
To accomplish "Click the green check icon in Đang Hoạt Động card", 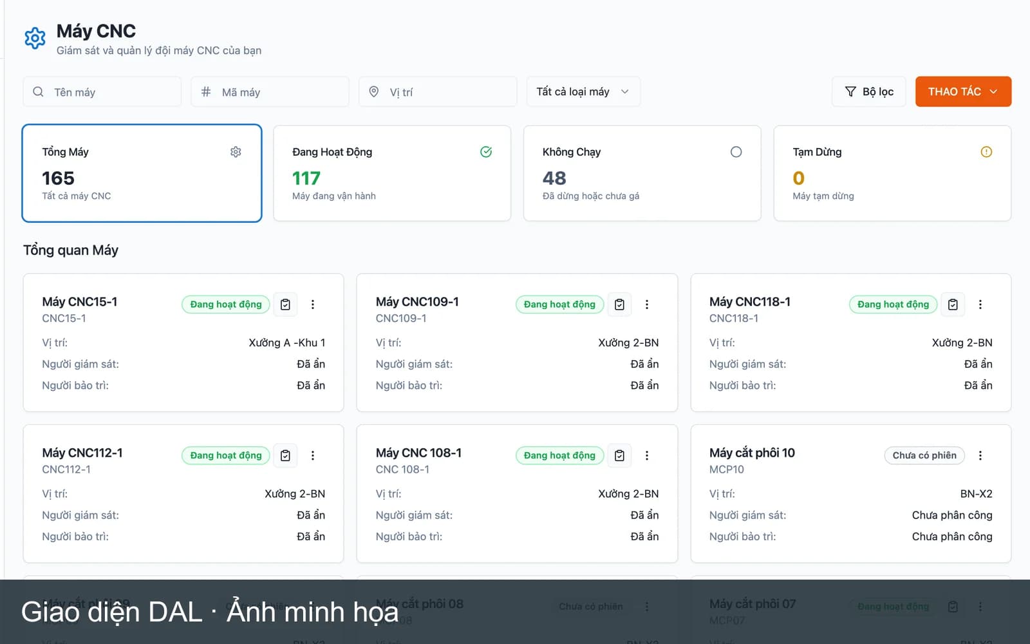I will coord(486,152).
